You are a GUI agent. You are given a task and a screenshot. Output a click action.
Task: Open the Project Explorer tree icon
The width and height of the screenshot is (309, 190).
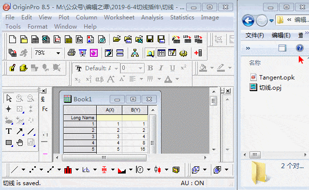135,53
